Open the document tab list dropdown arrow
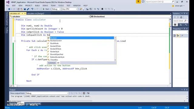The image size is (194, 109). (x=170, y=14)
